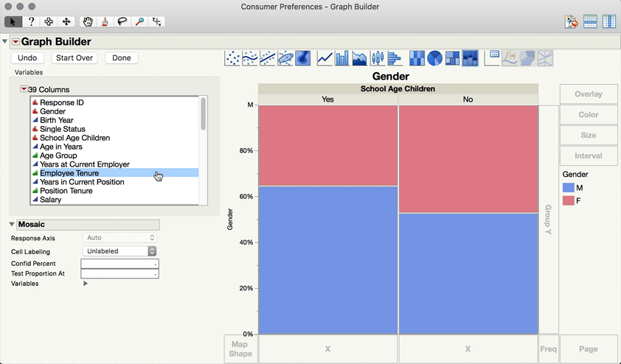Pick the scroller move tool
The width and height of the screenshot is (621, 364).
[66, 22]
